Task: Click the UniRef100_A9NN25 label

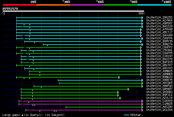Action: pyautogui.click(x=159, y=71)
